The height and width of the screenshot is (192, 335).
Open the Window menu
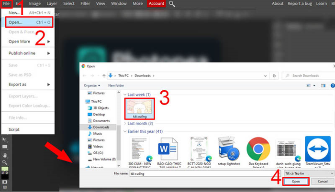point(119,4)
